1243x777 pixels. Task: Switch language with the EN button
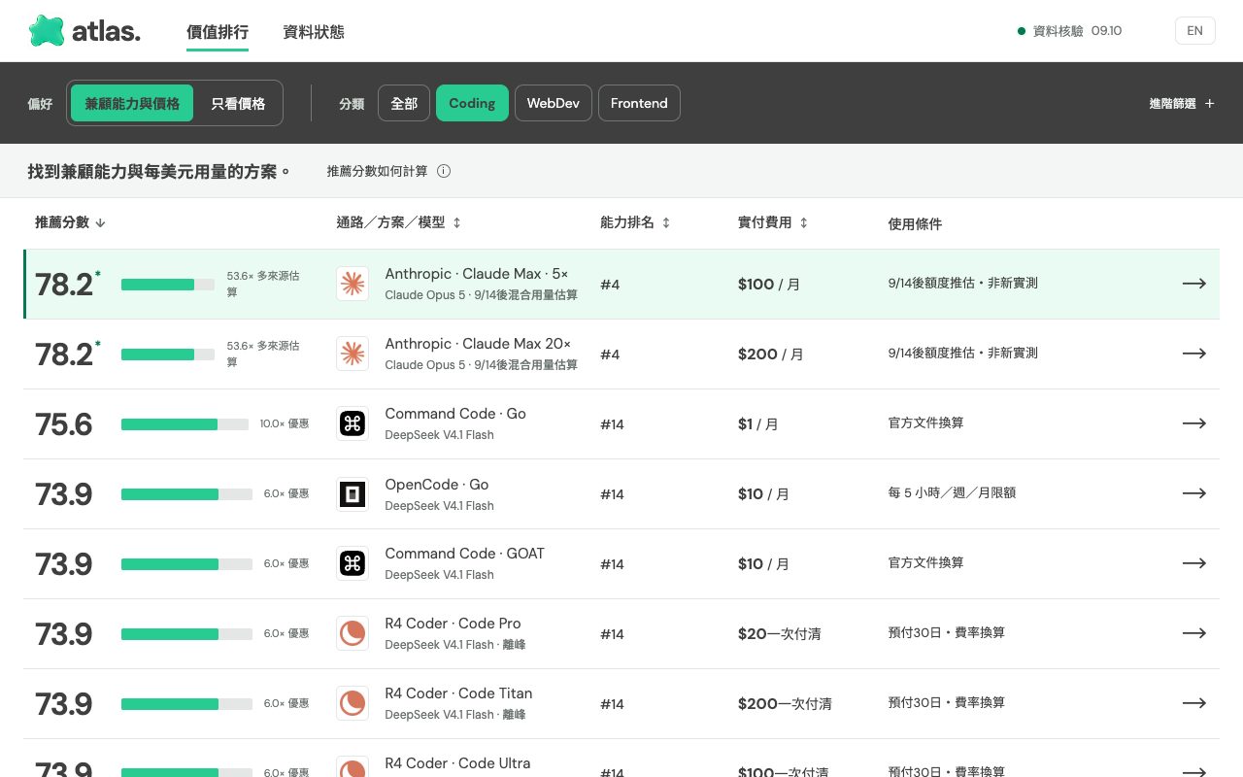1194,31
